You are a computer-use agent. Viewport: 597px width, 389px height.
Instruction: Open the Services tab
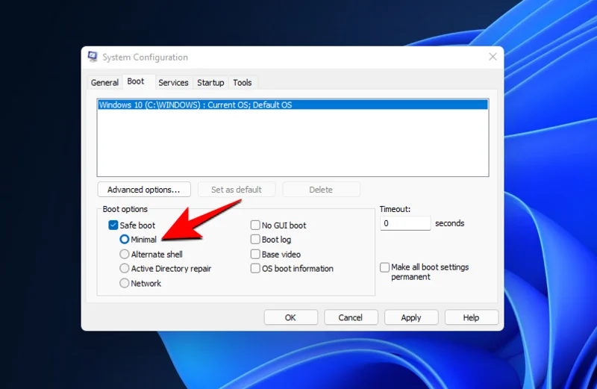[173, 83]
